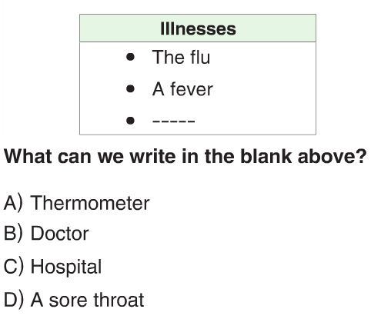Select answer D) A sore throat
381x319 pixels.
[x=74, y=300]
